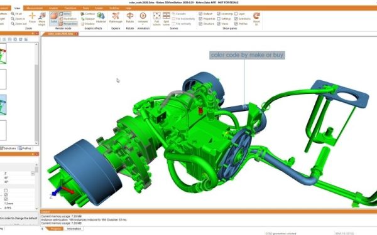Screen dimensions: 377x235
Task: Enable the Shadow graphic effect
Action: pyautogui.click(x=88, y=24)
